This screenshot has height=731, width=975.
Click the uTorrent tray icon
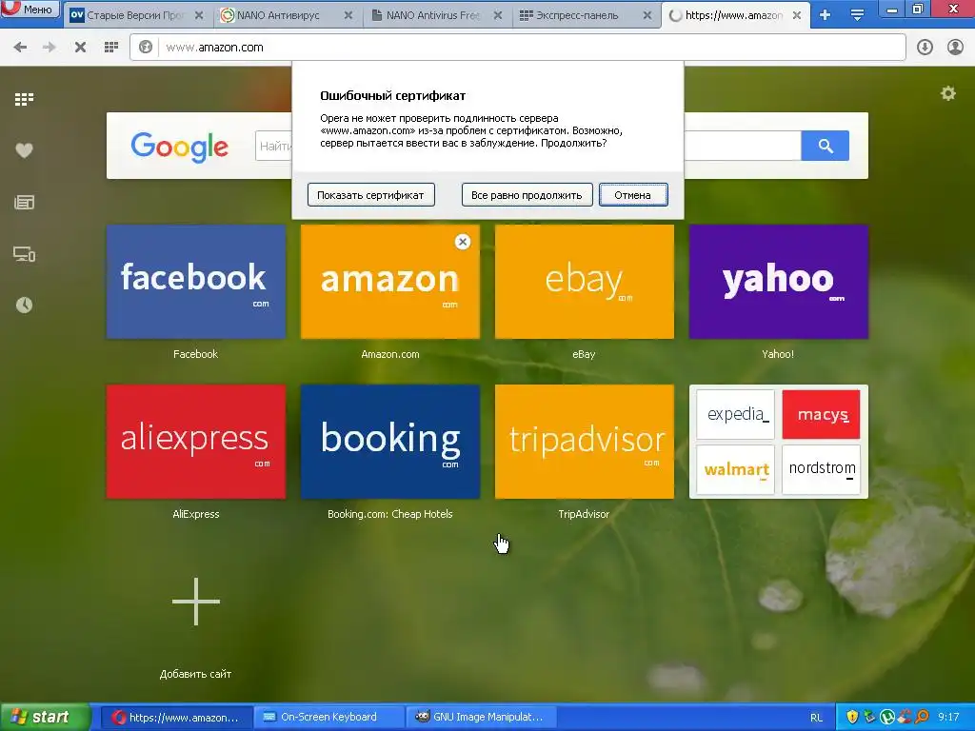(887, 718)
